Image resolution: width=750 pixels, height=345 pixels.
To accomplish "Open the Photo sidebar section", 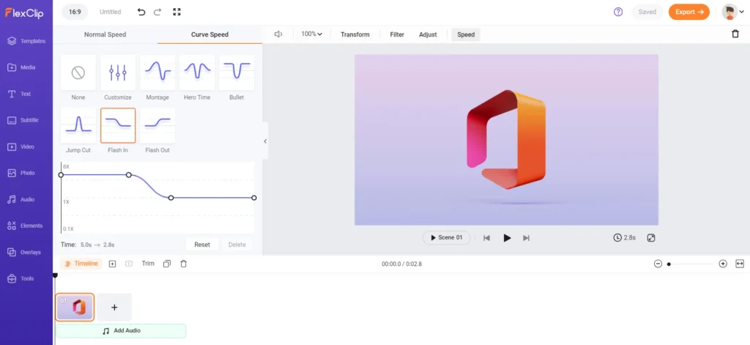I will coord(21,173).
